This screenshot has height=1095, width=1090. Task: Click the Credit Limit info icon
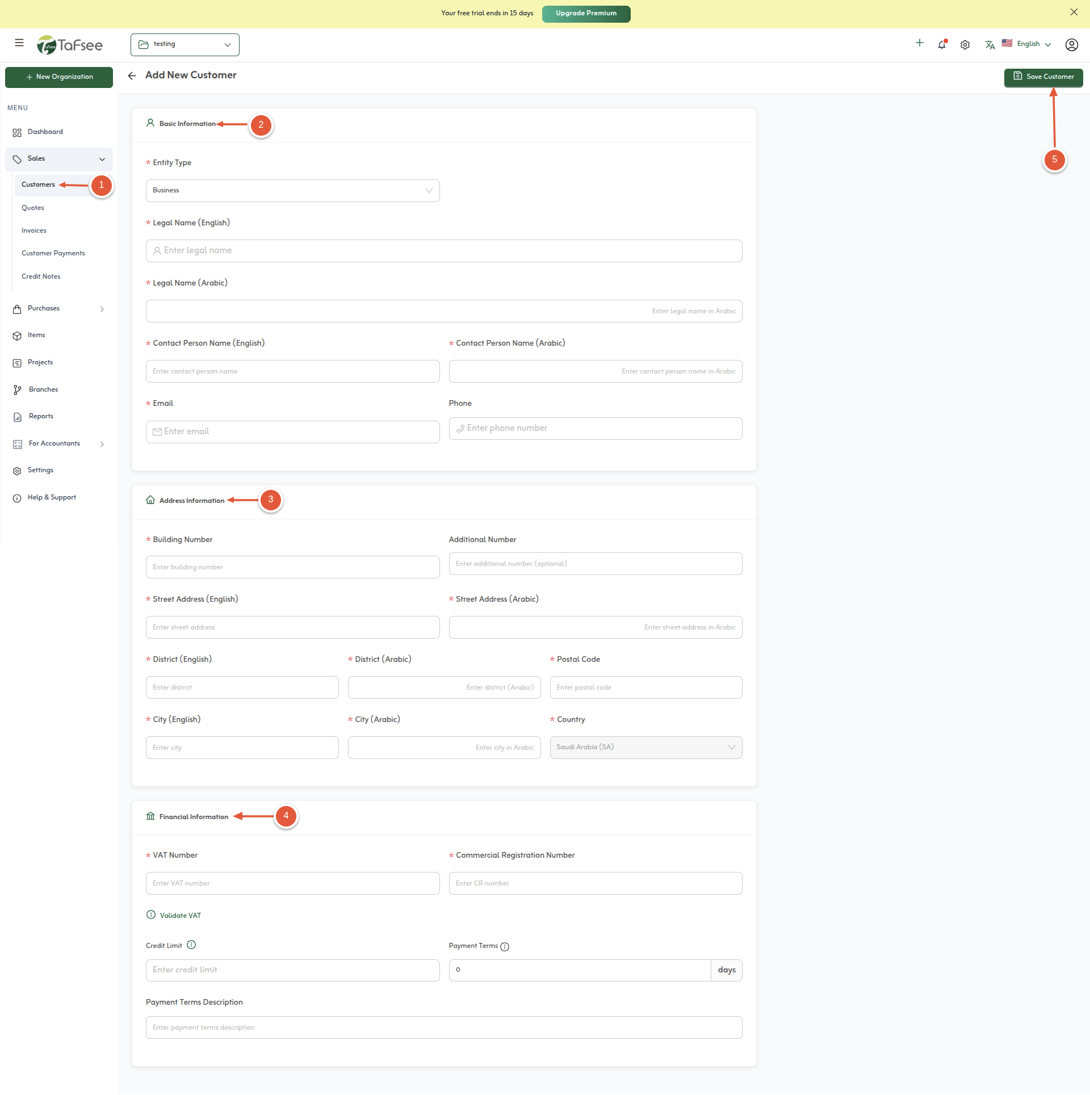[191, 945]
